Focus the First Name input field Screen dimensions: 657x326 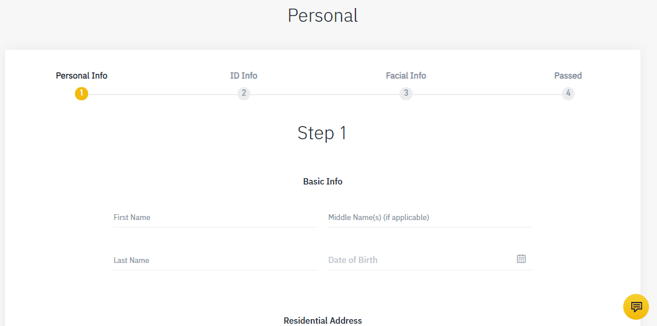215,218
